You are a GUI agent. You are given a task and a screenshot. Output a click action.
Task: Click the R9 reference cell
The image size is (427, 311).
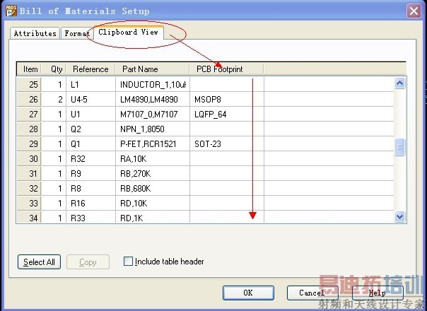click(91, 173)
